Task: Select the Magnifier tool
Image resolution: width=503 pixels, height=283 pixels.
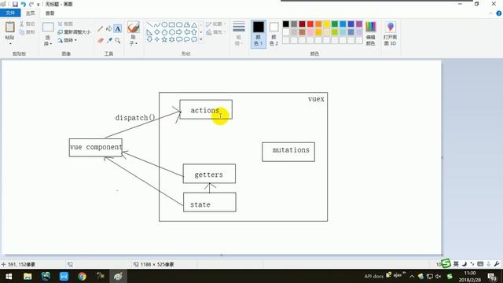Action: pos(118,40)
